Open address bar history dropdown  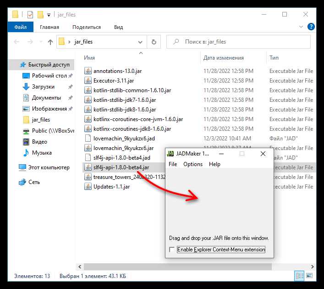tap(140, 42)
